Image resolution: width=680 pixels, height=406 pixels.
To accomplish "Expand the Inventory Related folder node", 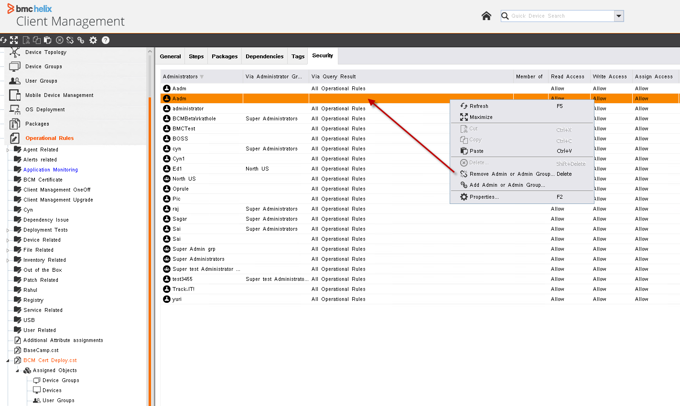I will click(x=8, y=260).
